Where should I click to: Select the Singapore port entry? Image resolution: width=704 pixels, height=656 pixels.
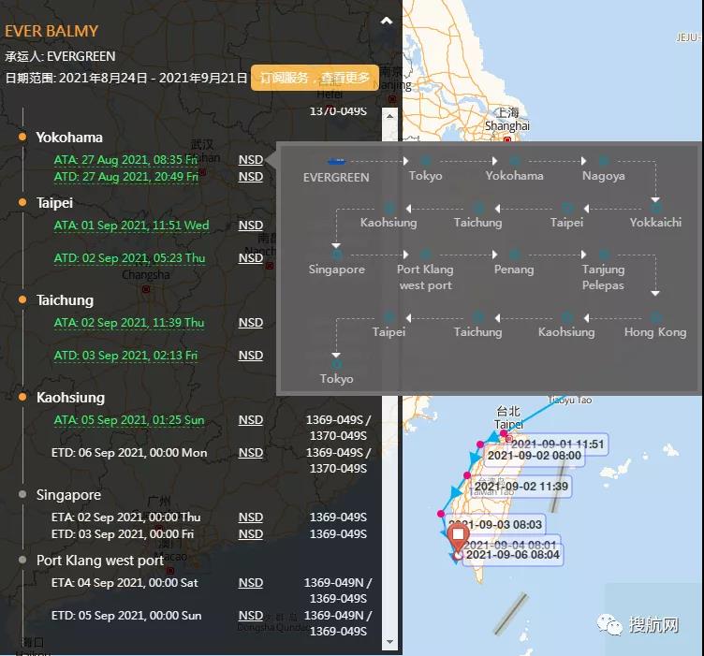[68, 495]
